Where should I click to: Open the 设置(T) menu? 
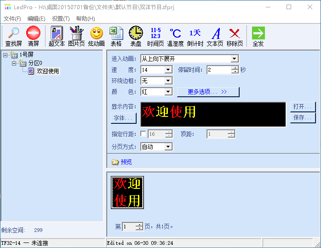pos(61,19)
